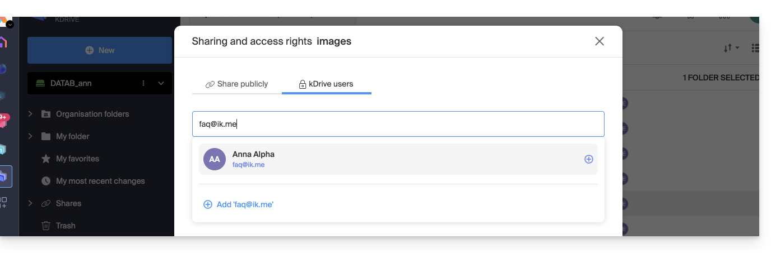Expand the Shares section chevron
The image size is (776, 253).
pos(31,203)
